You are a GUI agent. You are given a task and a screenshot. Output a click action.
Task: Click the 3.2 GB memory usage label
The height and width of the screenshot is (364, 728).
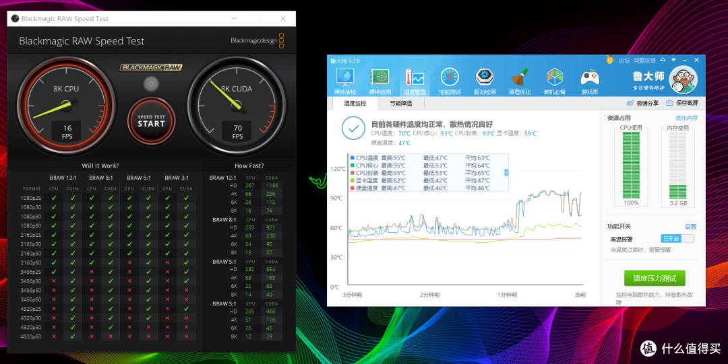(x=678, y=203)
